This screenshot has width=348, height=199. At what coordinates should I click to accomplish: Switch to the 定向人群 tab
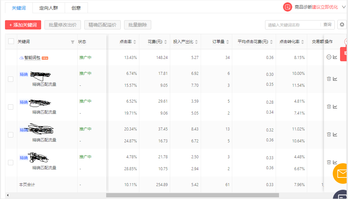[49, 8]
